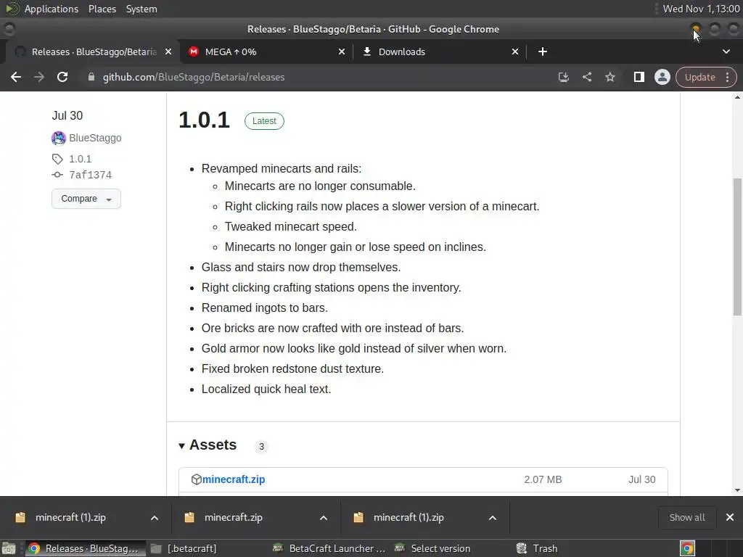Toggle the Chrome side panel icon
Screen dimensions: 743x557
coord(639,77)
